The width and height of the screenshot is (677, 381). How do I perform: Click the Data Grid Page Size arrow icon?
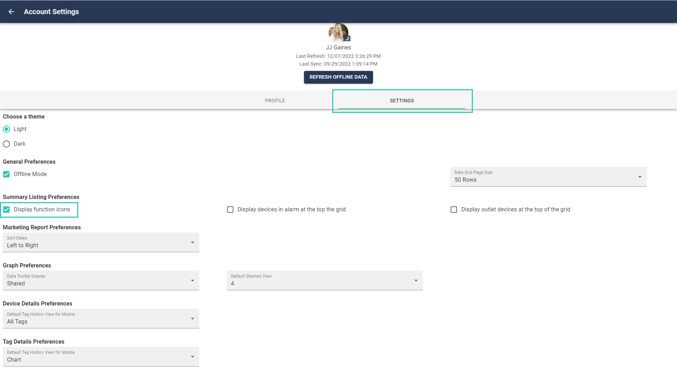click(640, 177)
